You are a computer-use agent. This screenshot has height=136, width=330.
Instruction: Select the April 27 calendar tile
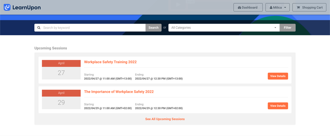[x=61, y=70]
